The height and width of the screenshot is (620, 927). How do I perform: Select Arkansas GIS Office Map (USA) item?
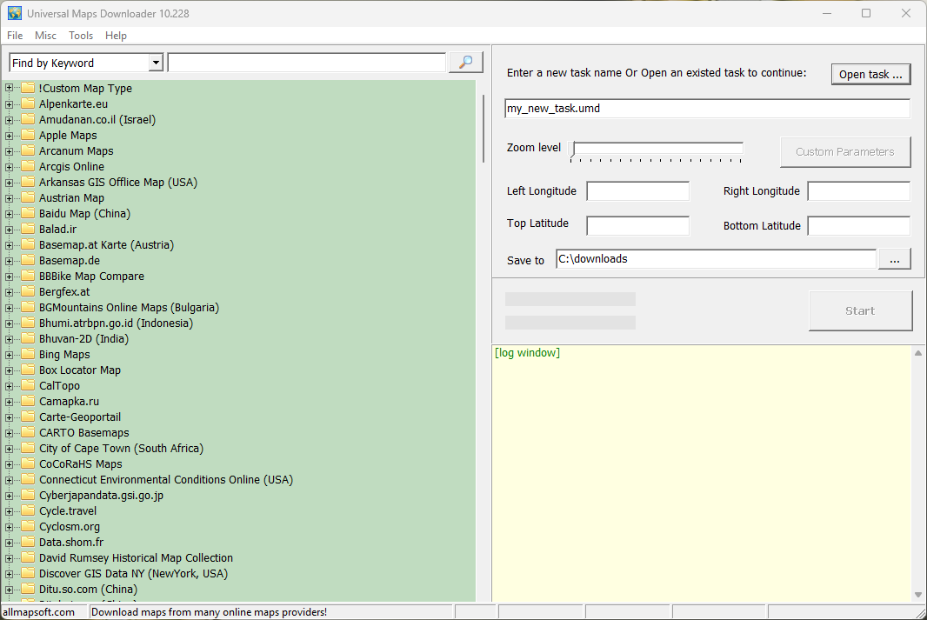coord(118,182)
